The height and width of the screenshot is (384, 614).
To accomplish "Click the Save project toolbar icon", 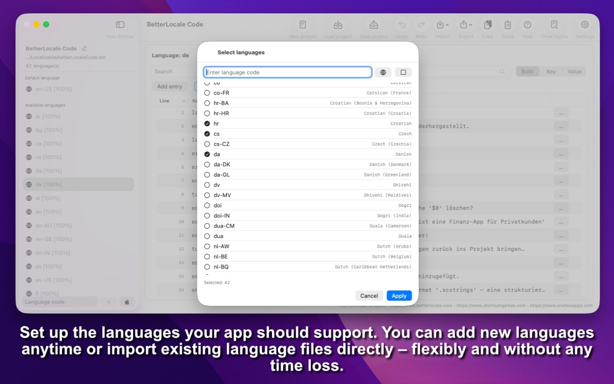I will pyautogui.click(x=374, y=24).
